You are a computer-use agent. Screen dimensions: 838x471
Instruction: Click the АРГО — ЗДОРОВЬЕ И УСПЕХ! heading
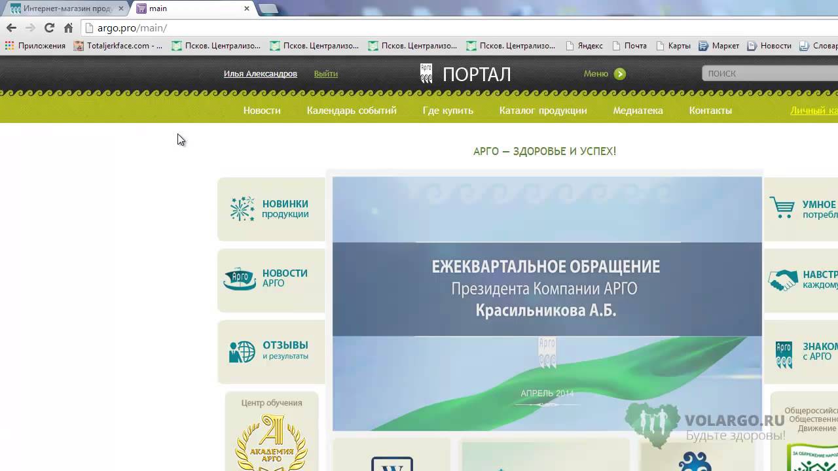(x=545, y=151)
